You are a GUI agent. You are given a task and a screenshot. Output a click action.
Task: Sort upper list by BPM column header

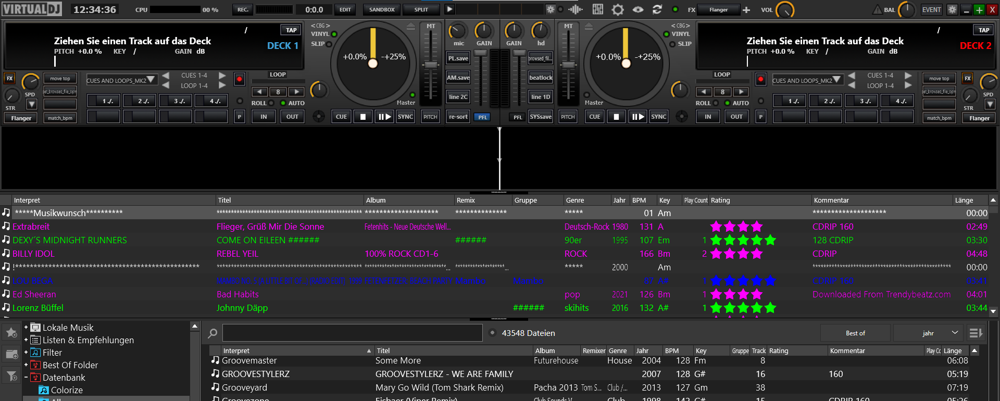point(642,200)
